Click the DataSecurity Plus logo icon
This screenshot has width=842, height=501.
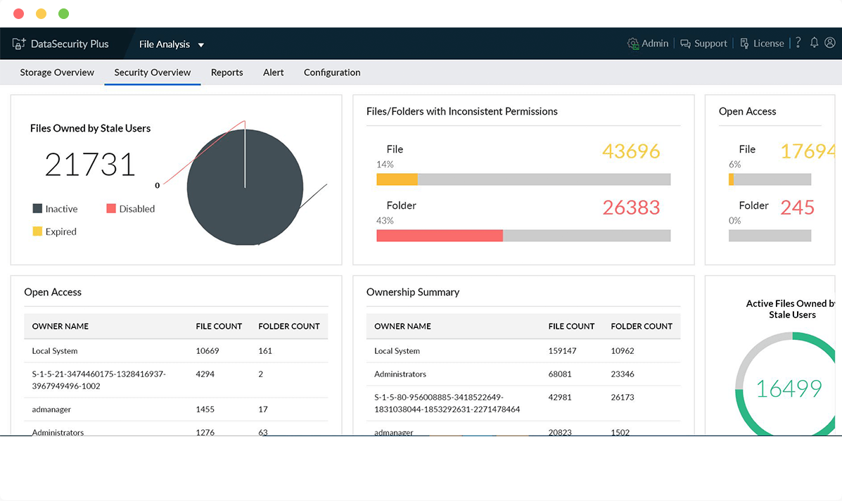click(19, 44)
